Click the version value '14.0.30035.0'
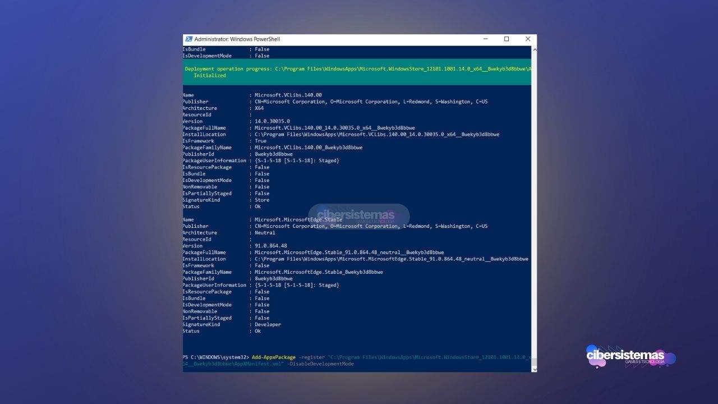The width and height of the screenshot is (718, 404). click(x=272, y=121)
